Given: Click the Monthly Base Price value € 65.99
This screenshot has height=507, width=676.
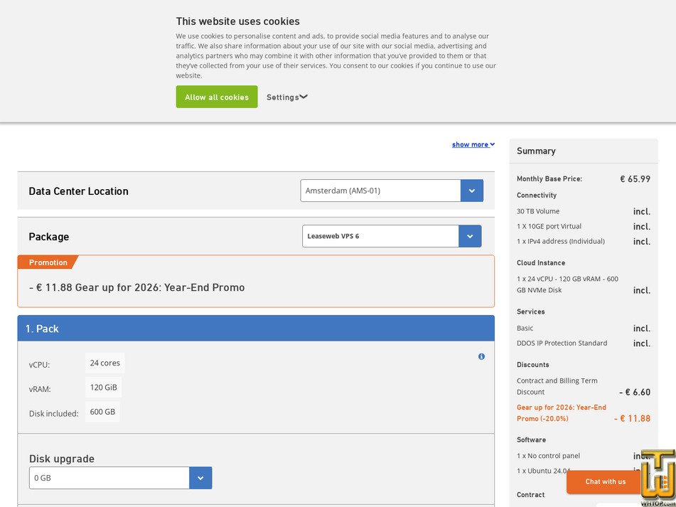Looking at the screenshot, I should pos(635,179).
